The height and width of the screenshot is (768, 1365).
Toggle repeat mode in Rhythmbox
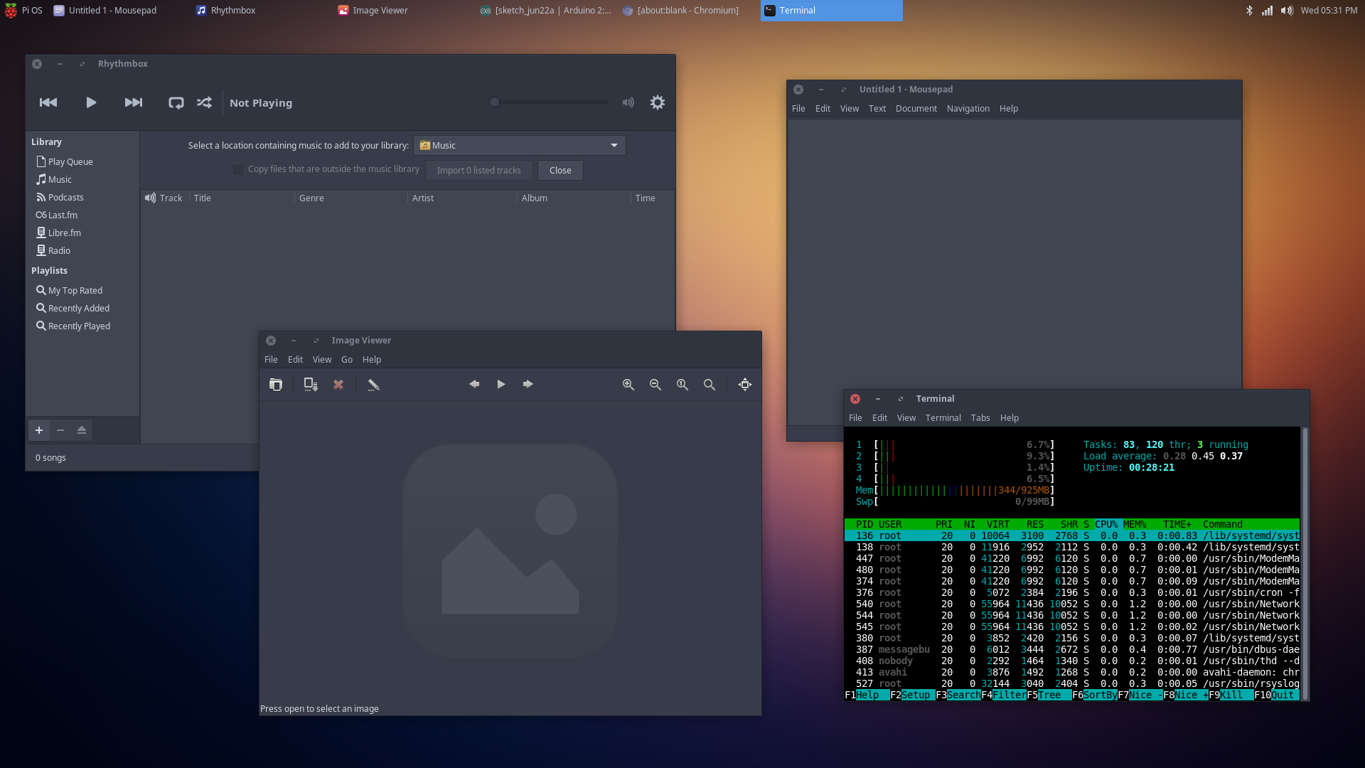(x=176, y=102)
